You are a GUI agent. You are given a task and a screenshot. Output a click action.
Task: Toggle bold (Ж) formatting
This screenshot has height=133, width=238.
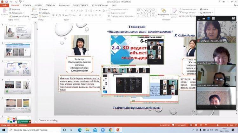pyautogui.click(x=53, y=15)
